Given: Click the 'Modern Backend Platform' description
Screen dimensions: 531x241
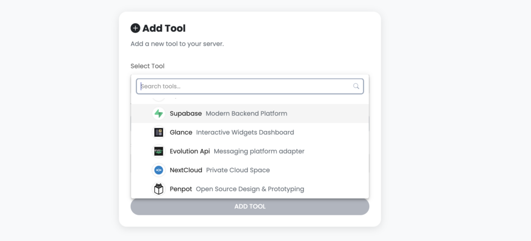Looking at the screenshot, I should (x=246, y=113).
